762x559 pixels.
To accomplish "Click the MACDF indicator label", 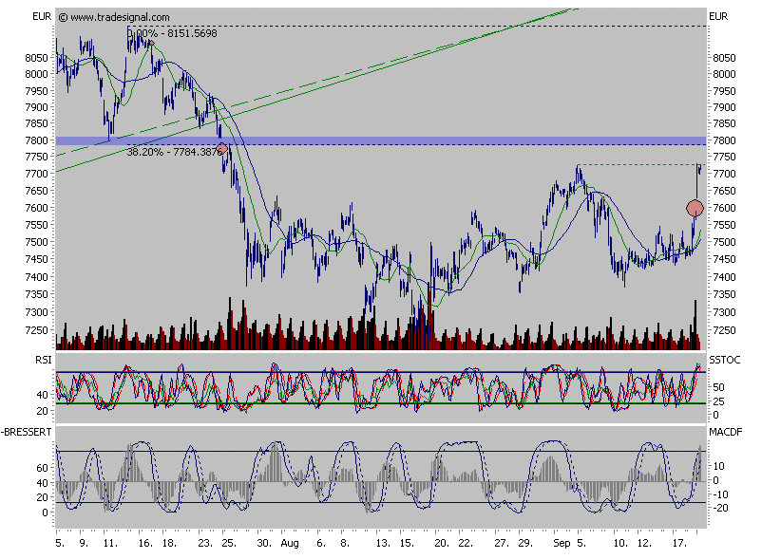I will tap(726, 432).
